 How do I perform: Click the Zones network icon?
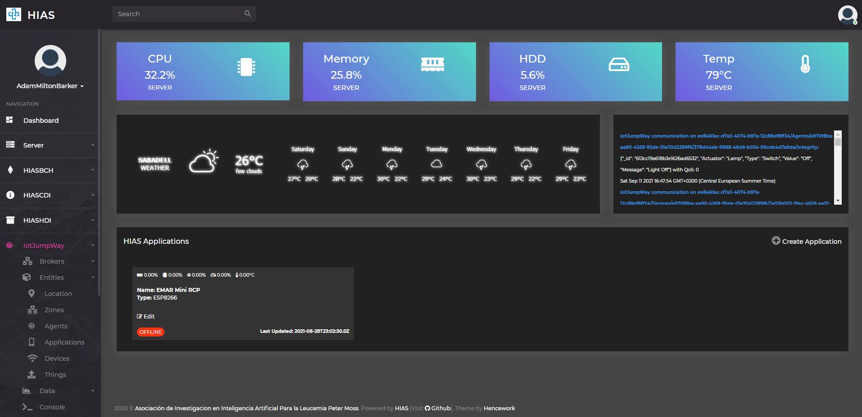point(32,309)
